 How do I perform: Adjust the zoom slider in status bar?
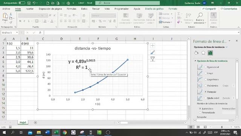click(222, 127)
